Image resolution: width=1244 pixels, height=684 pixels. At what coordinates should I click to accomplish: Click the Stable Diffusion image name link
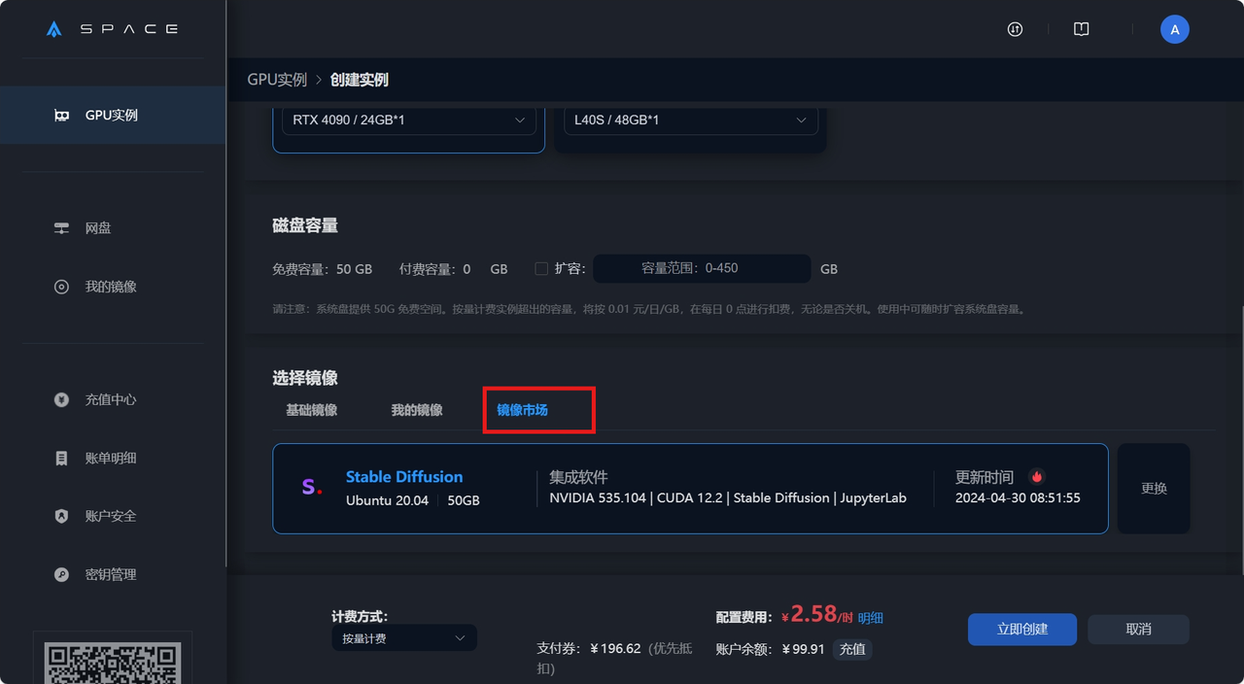coord(404,477)
